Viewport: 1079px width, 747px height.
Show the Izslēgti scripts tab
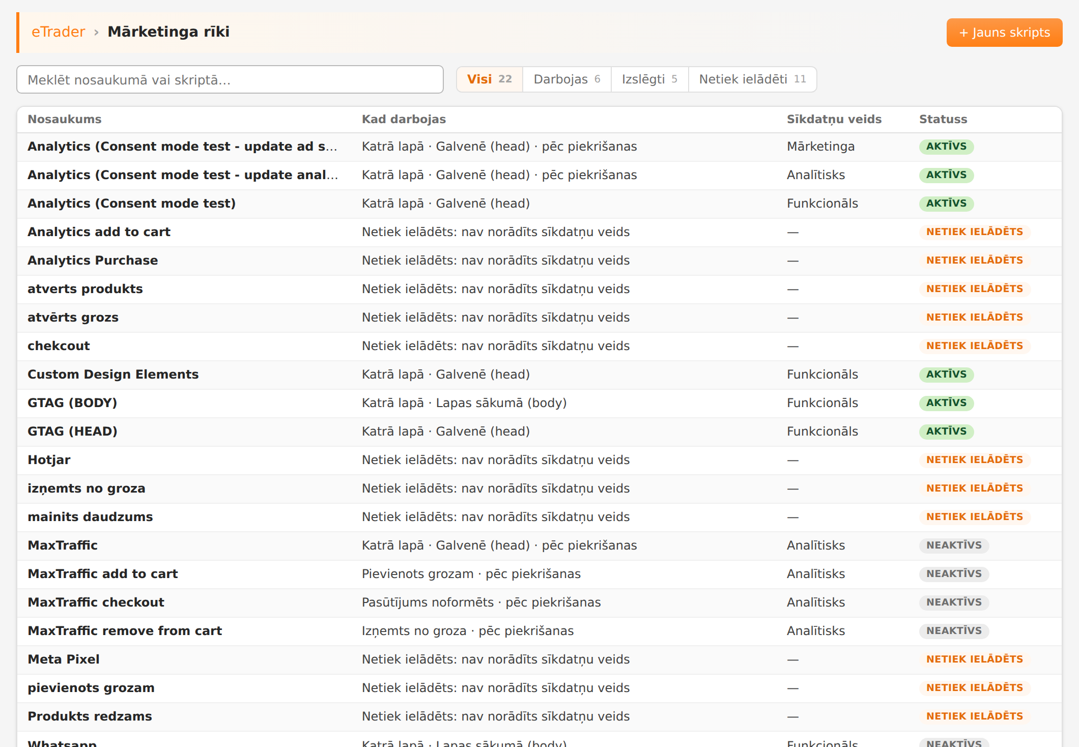[x=649, y=79]
